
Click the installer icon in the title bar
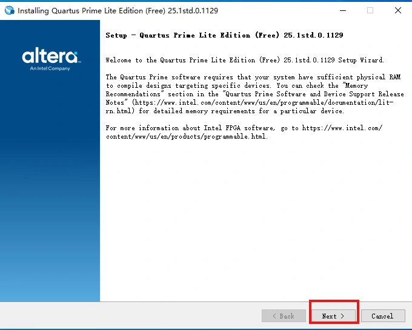tap(8, 10)
